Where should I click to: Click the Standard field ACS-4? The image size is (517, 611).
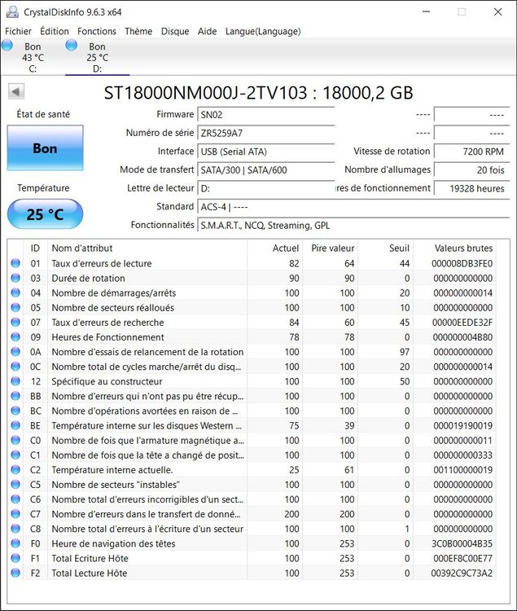point(353,207)
